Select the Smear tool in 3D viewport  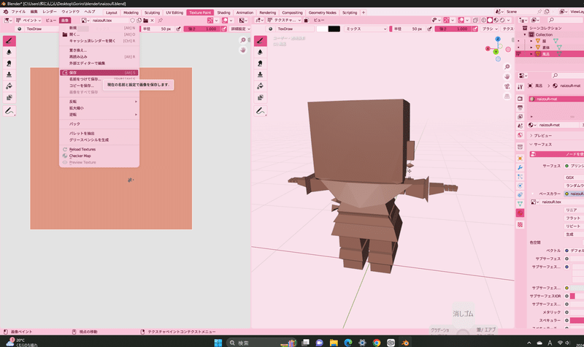261,64
